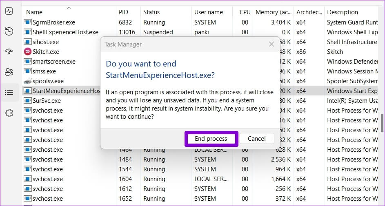Click the System Guard Runt description cell

(x=352, y=22)
